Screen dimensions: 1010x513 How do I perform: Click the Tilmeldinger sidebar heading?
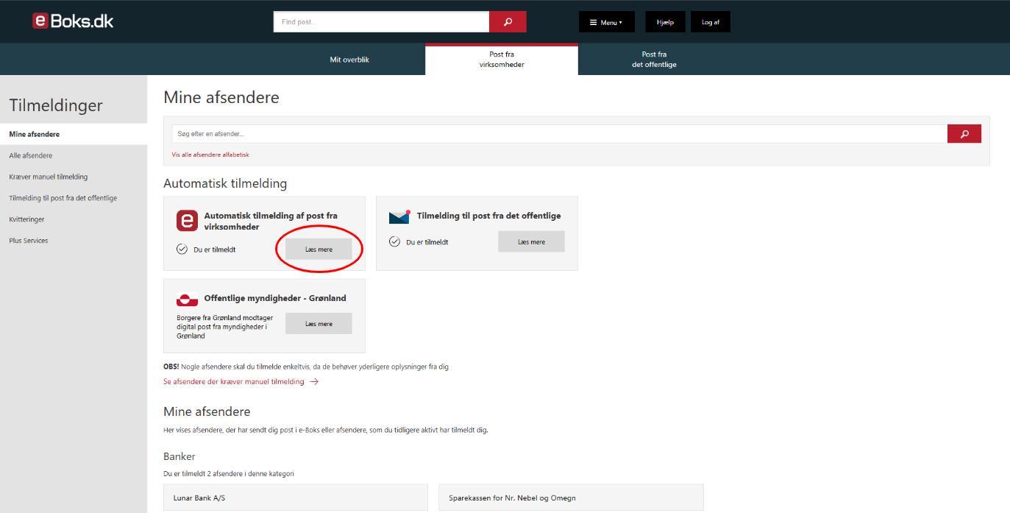pyautogui.click(x=56, y=105)
